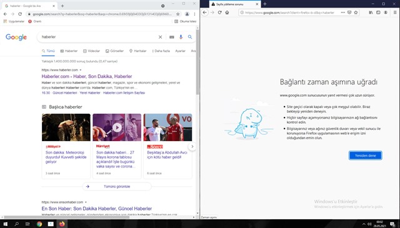This screenshot has width=400, height=228.
Task: Open Chrome's three-dot menu
Action: pos(194,14)
